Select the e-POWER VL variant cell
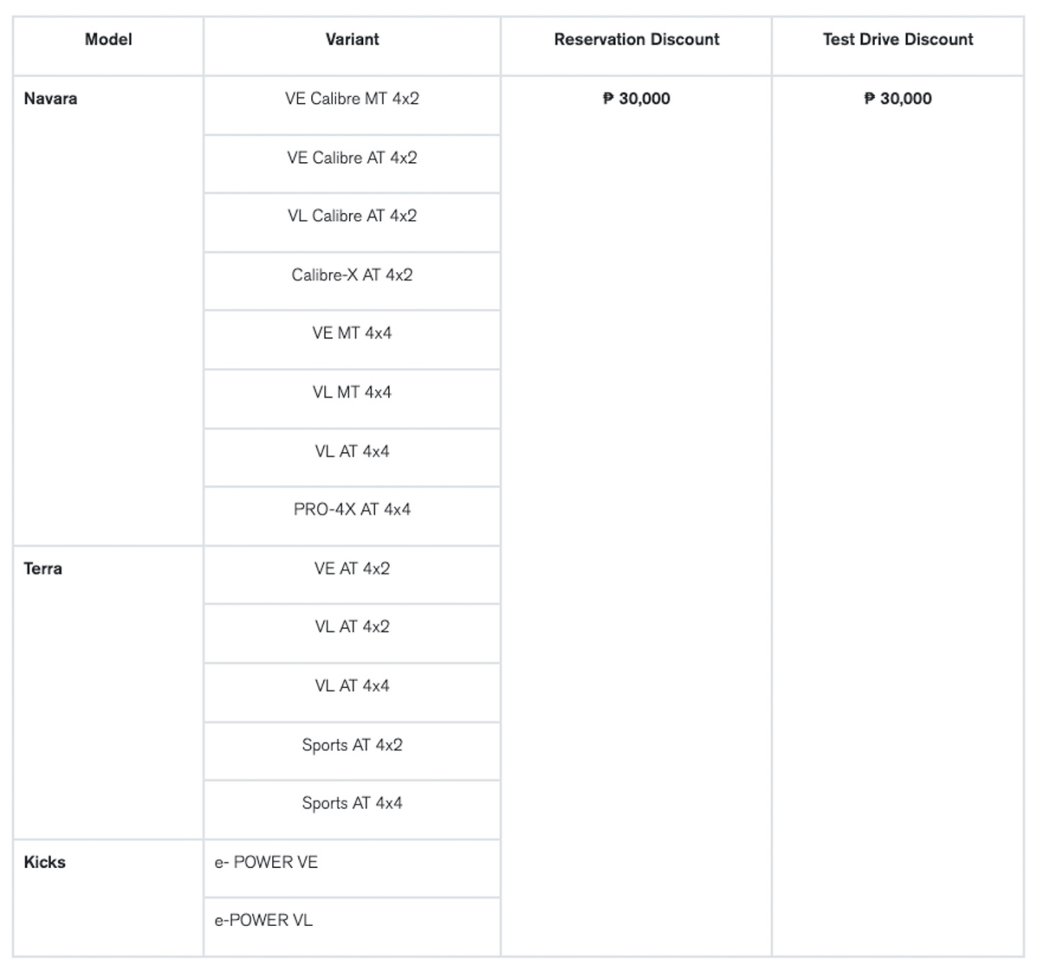 click(263, 920)
